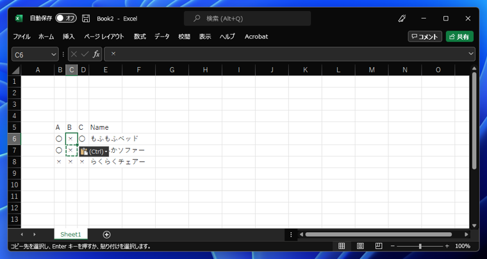
Task: Open the データ ribbon tab
Action: (x=162, y=36)
